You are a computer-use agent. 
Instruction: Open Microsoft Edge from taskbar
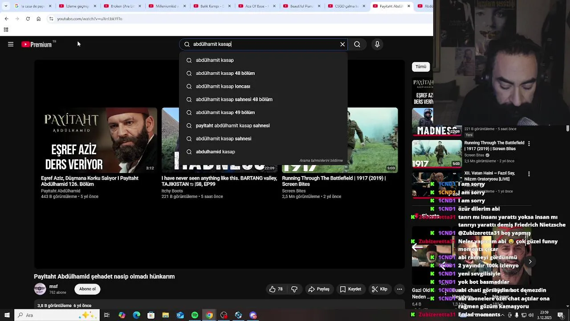coord(136,315)
